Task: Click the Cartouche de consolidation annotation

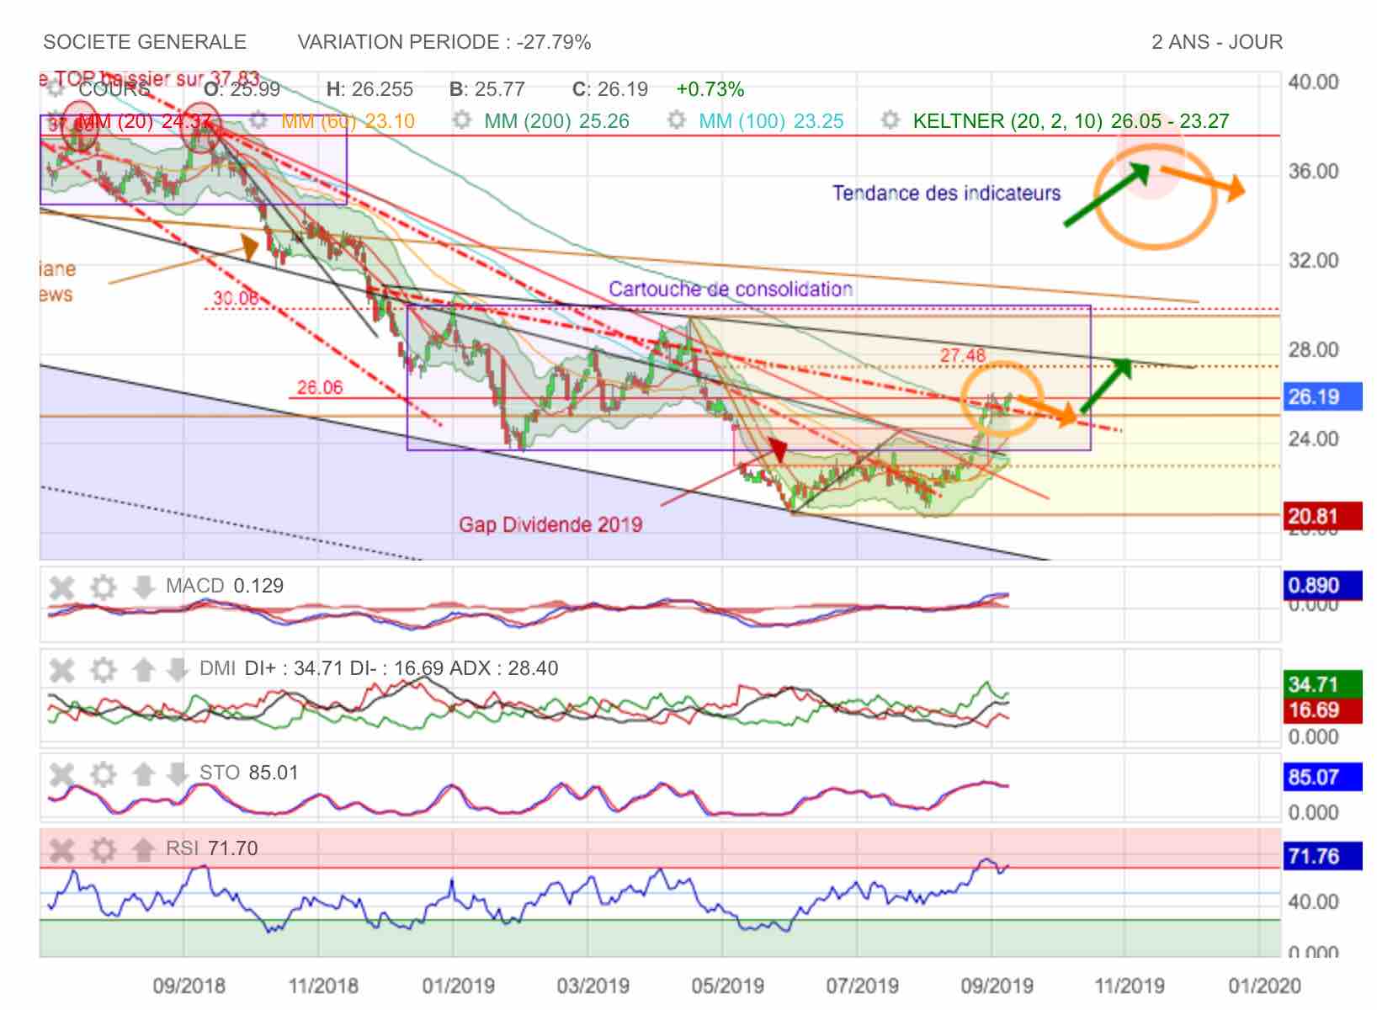Action: point(731,290)
